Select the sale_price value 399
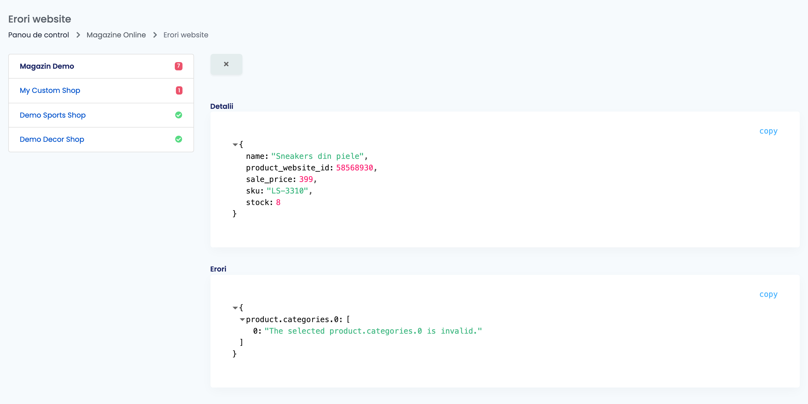 point(306,179)
